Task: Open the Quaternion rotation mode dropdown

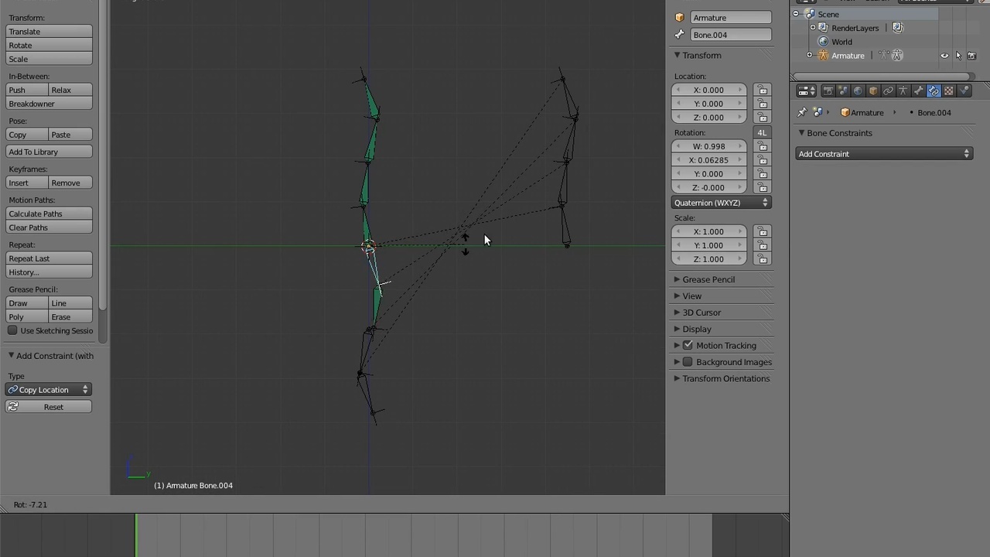Action: click(721, 202)
